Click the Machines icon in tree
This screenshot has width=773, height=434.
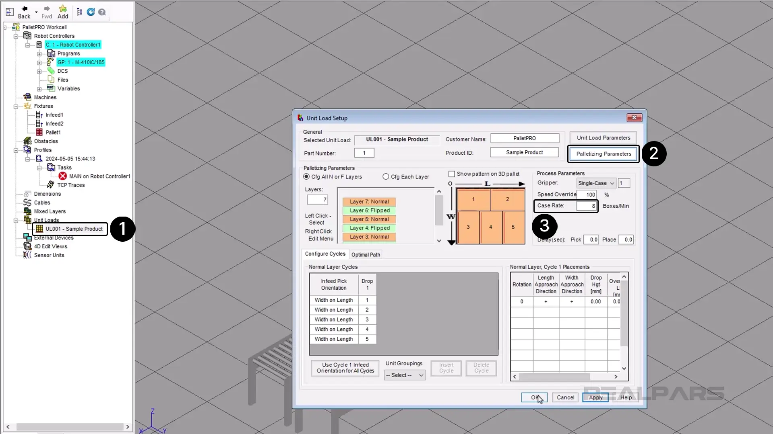click(27, 97)
